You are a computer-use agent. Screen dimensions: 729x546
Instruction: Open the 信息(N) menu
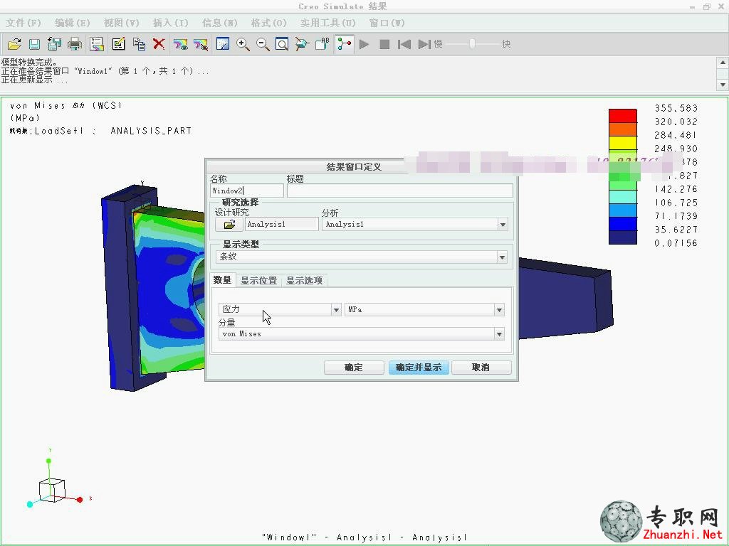220,23
